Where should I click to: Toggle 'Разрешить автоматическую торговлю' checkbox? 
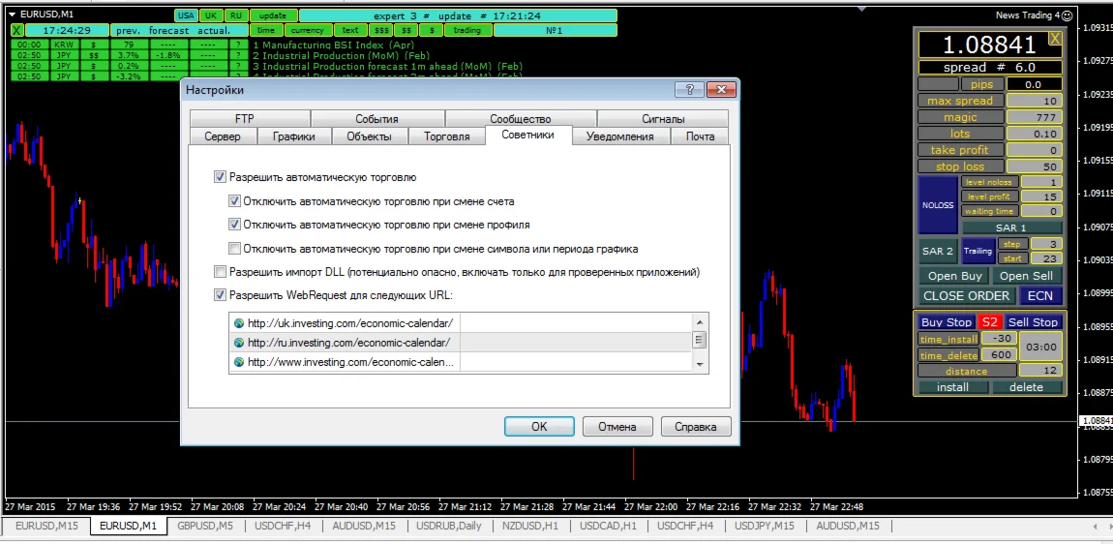click(220, 177)
